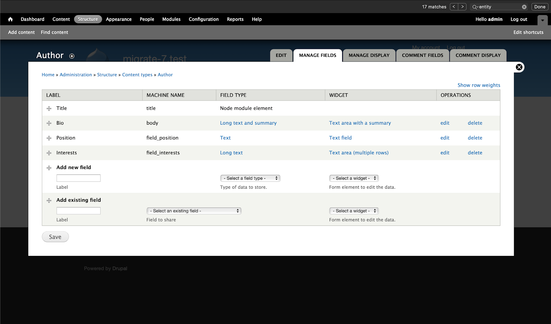Switch to the Comment Fields tab
This screenshot has height=324, width=551.
point(423,55)
